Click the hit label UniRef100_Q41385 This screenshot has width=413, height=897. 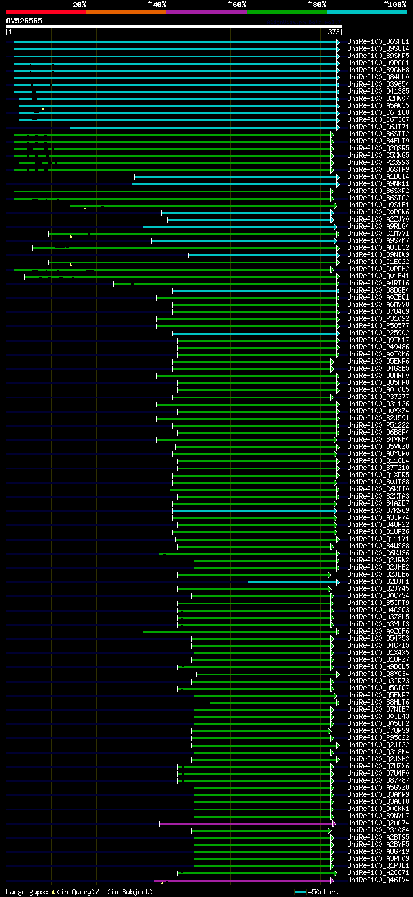tap(378, 92)
